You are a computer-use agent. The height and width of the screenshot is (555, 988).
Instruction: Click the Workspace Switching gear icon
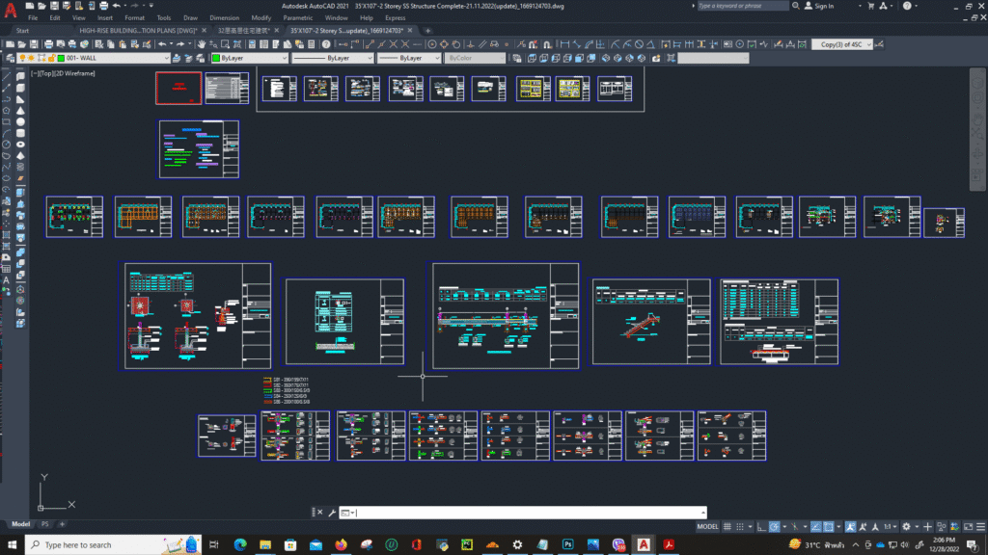click(x=906, y=527)
